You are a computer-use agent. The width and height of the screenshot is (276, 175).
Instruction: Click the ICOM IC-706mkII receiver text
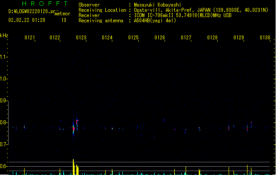(x=183, y=15)
